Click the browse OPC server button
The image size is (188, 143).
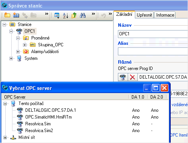coord(123,77)
